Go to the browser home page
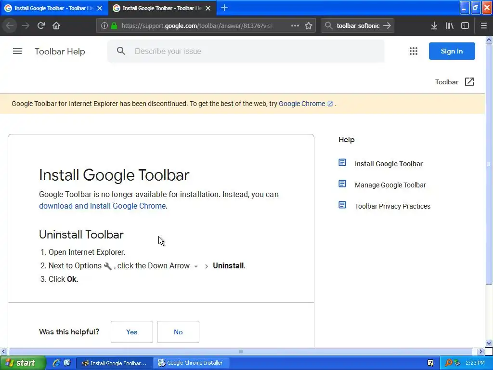The width and height of the screenshot is (493, 370). (x=56, y=26)
